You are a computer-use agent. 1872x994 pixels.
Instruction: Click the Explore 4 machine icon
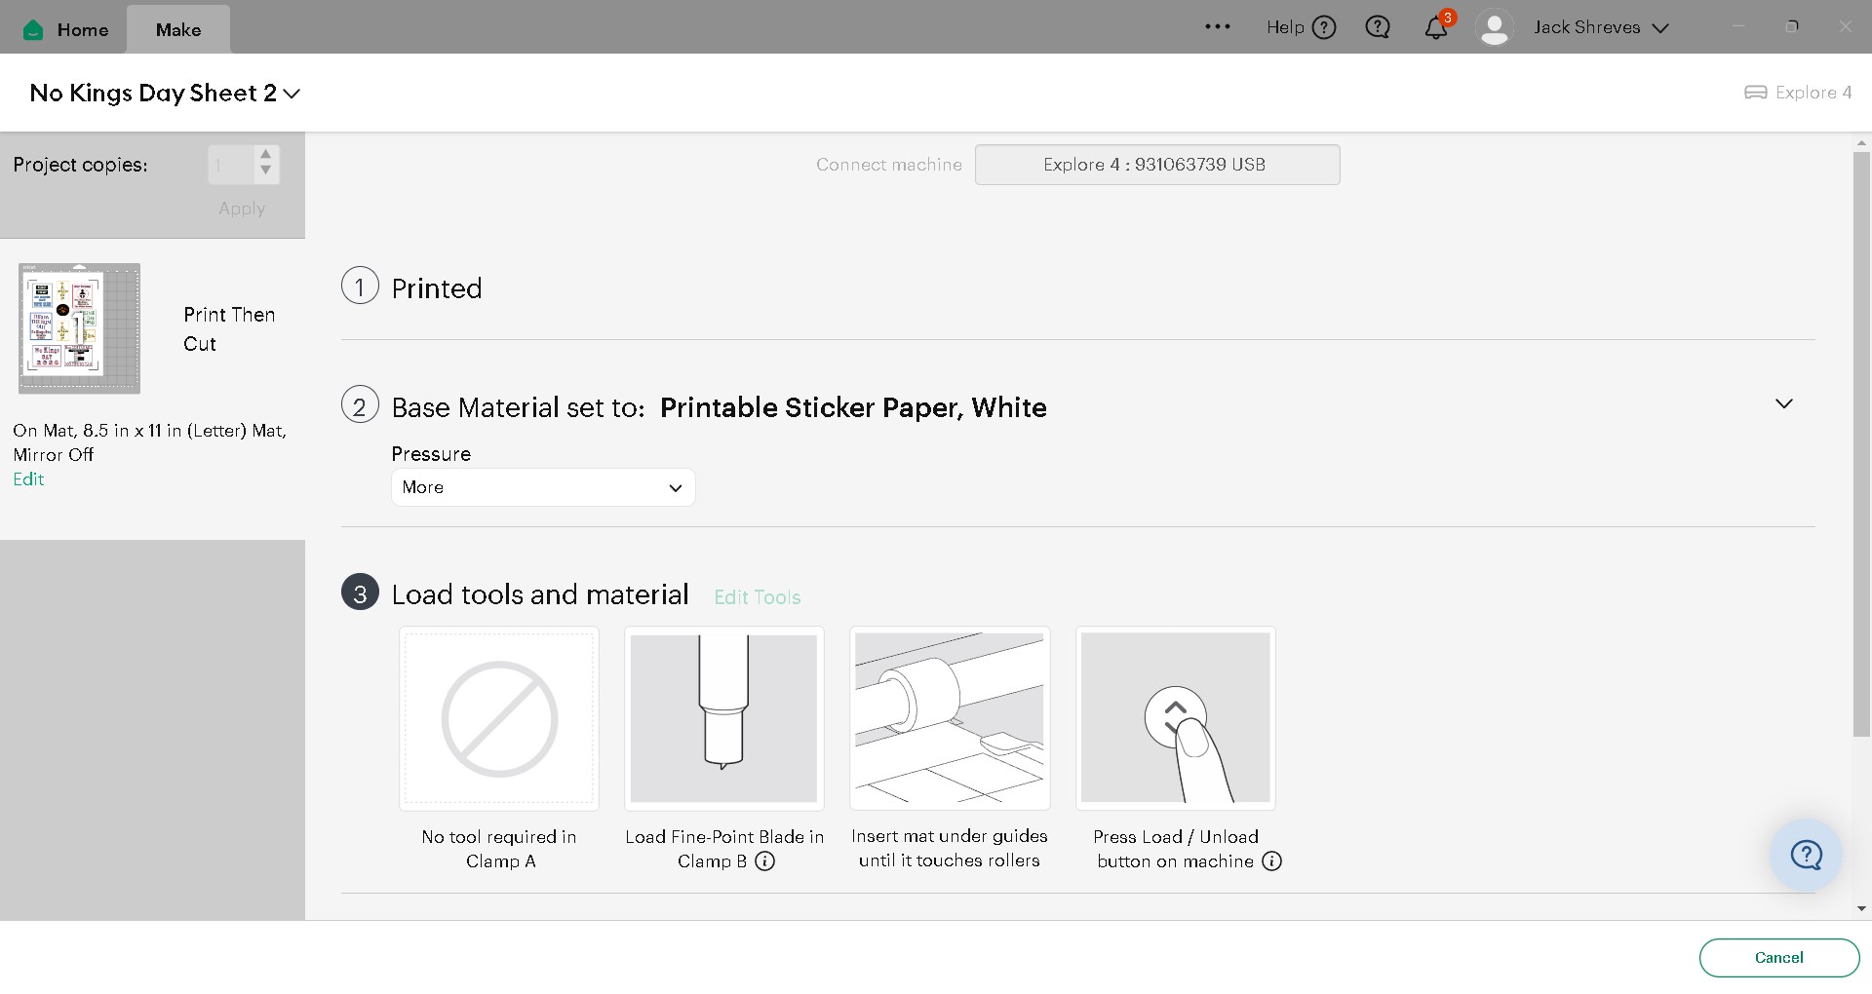pos(1755,93)
